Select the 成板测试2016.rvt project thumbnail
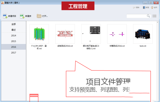 pyautogui.click(x=65, y=34)
